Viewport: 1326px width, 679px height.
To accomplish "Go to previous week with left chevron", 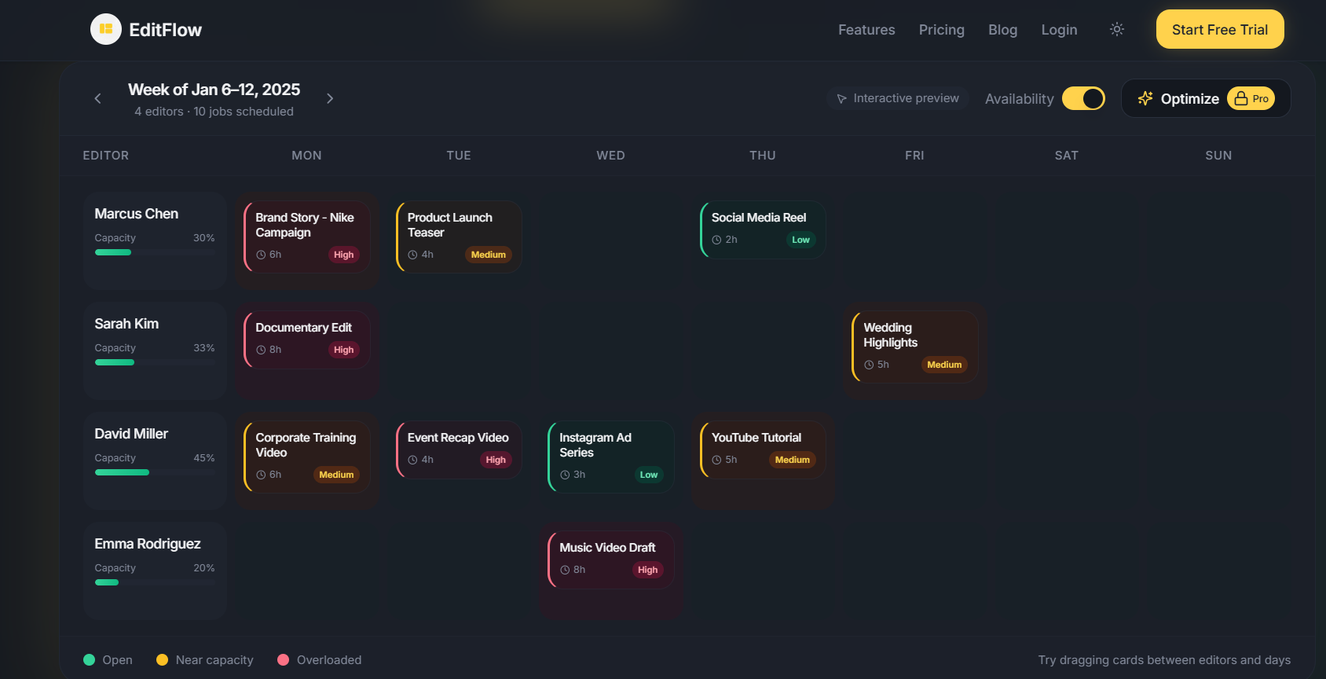I will (97, 98).
